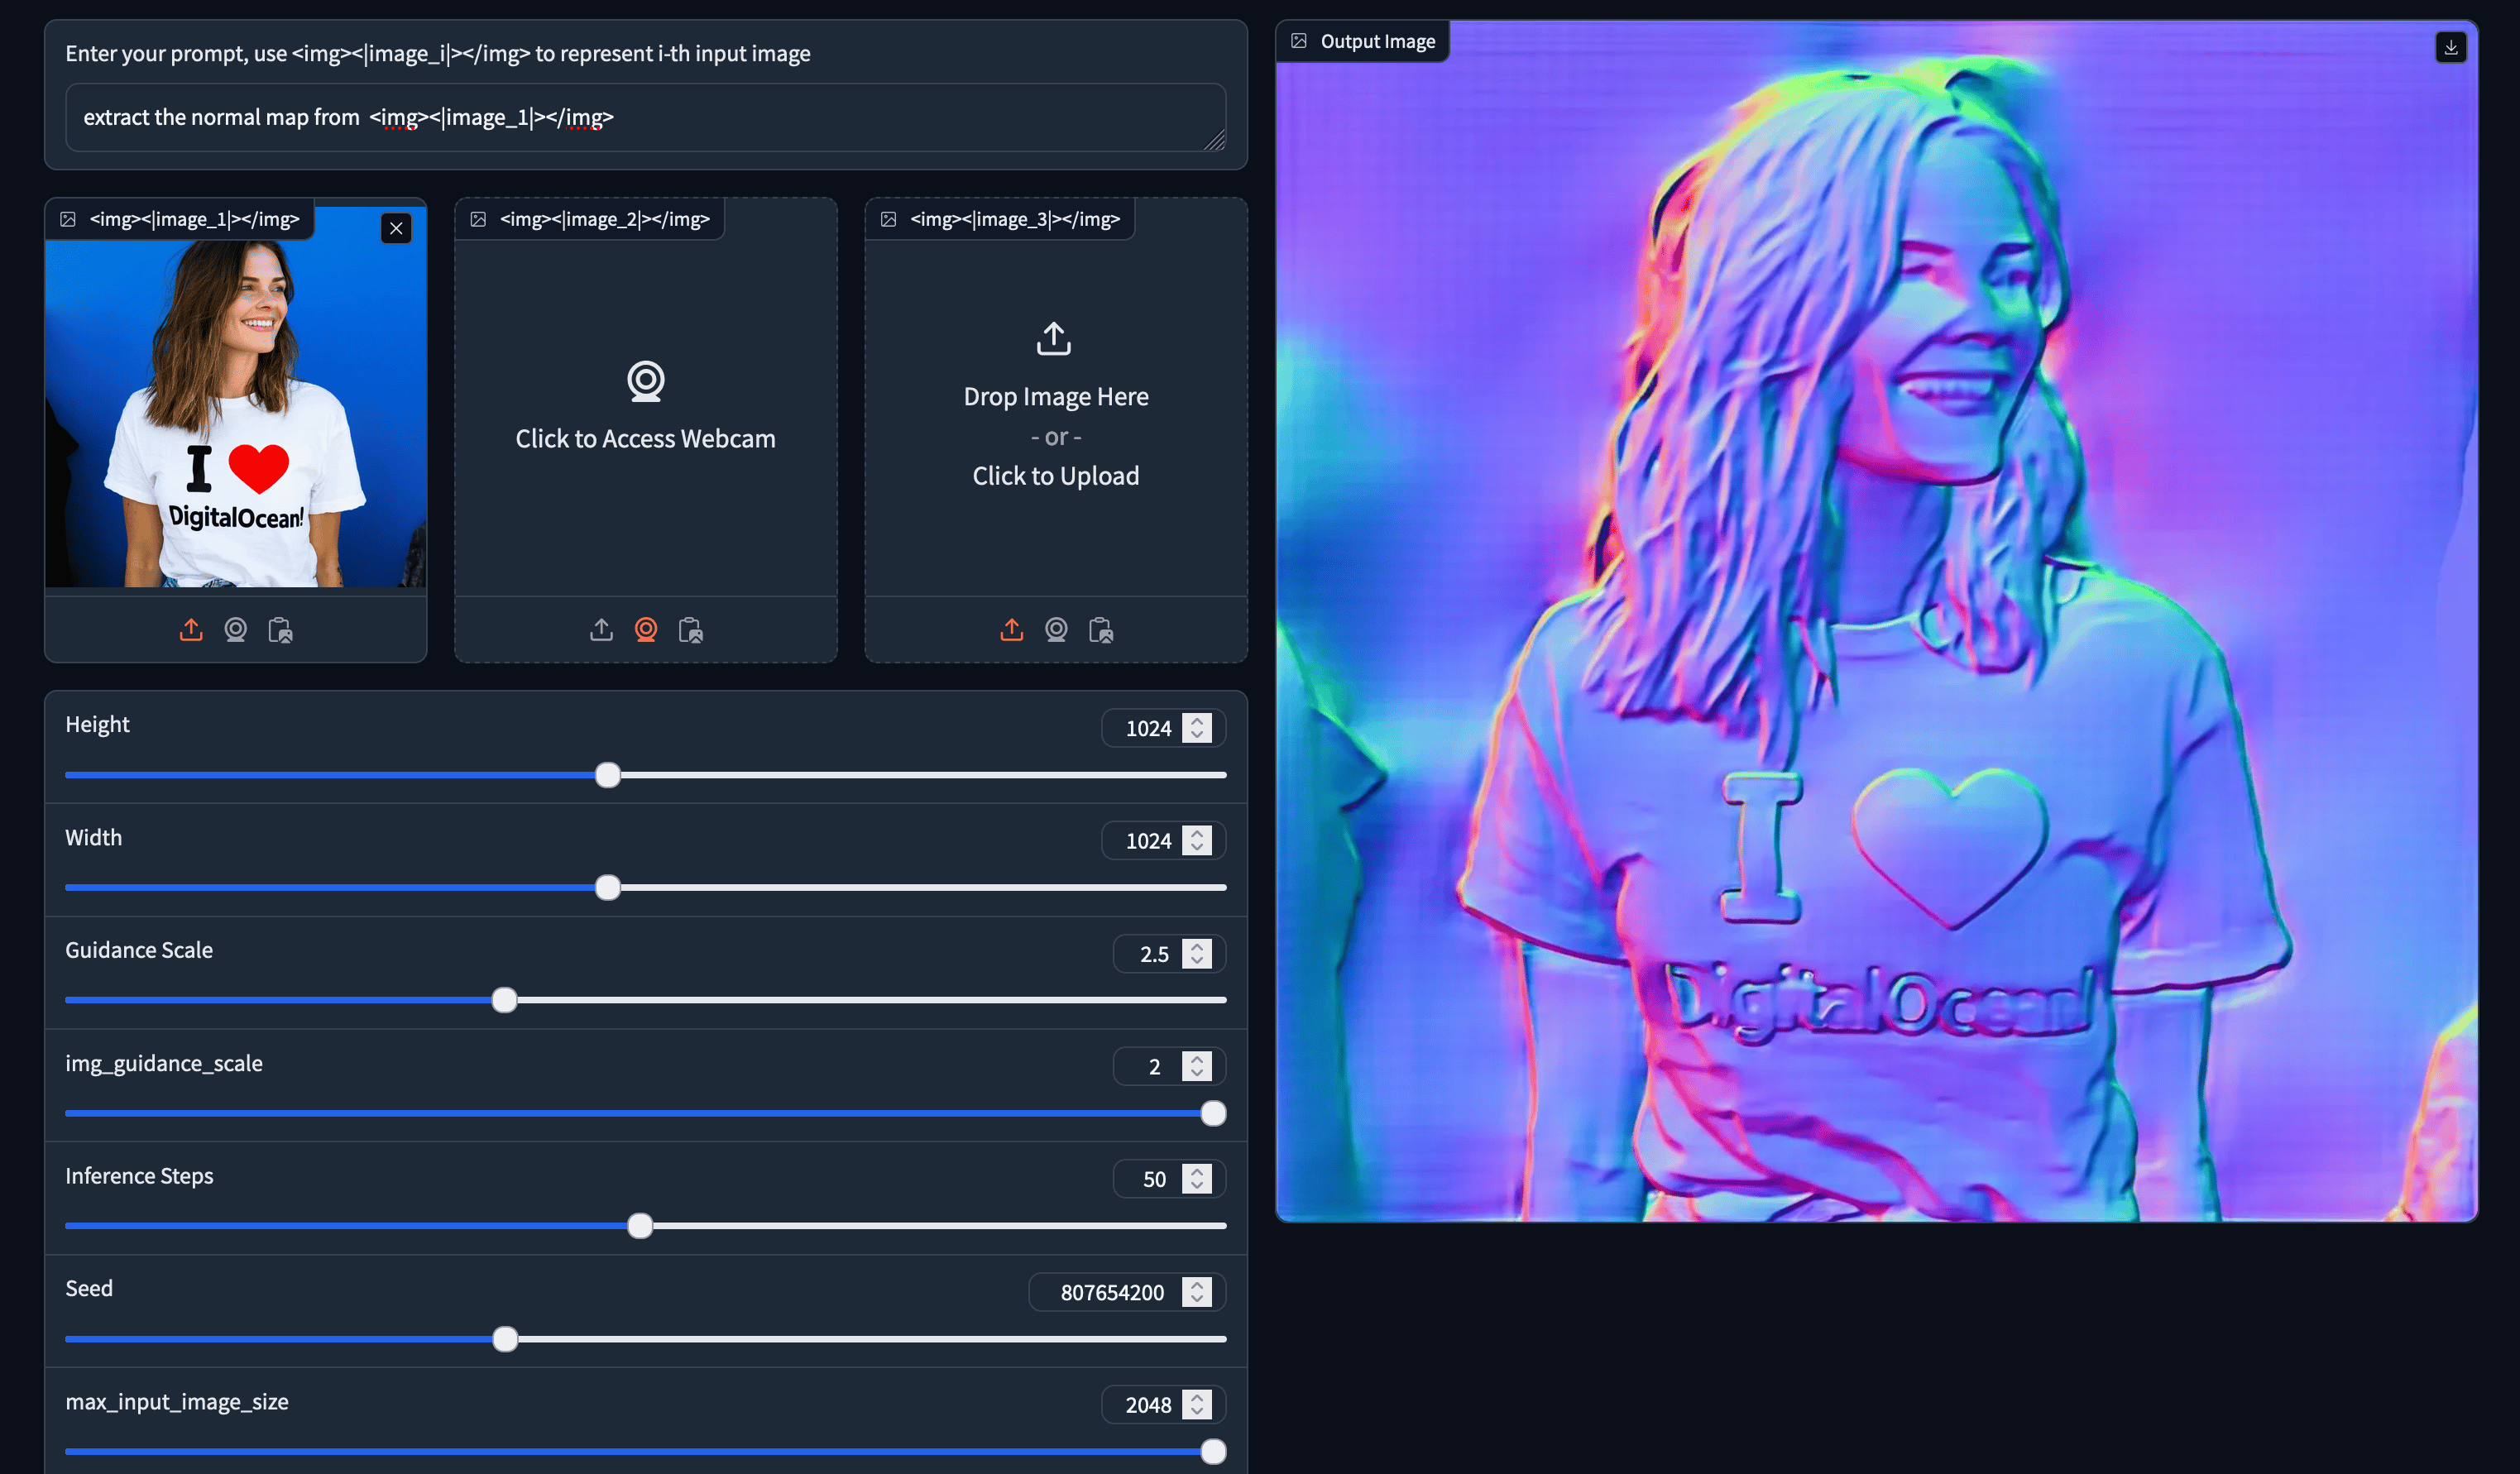Click the max_input_image_size value field 2048
The image size is (2520, 1474).
coord(1163,1405)
